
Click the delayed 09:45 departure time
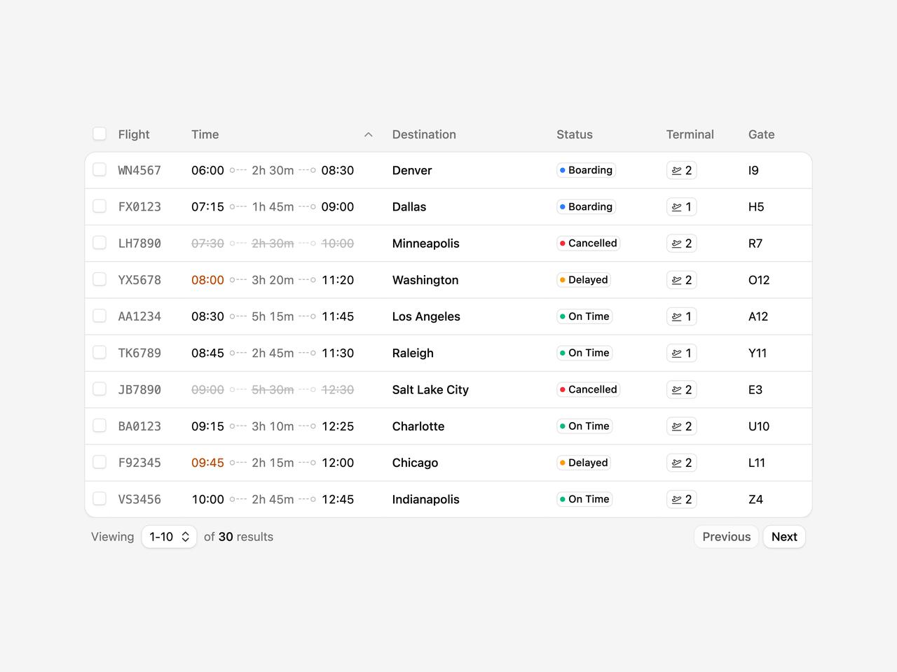point(207,463)
